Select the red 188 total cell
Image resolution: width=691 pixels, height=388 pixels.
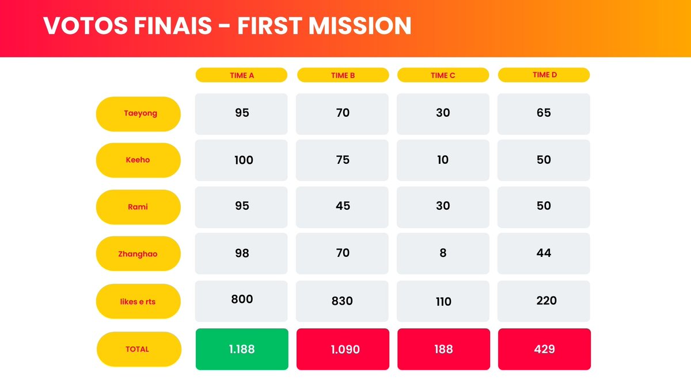pyautogui.click(x=443, y=349)
